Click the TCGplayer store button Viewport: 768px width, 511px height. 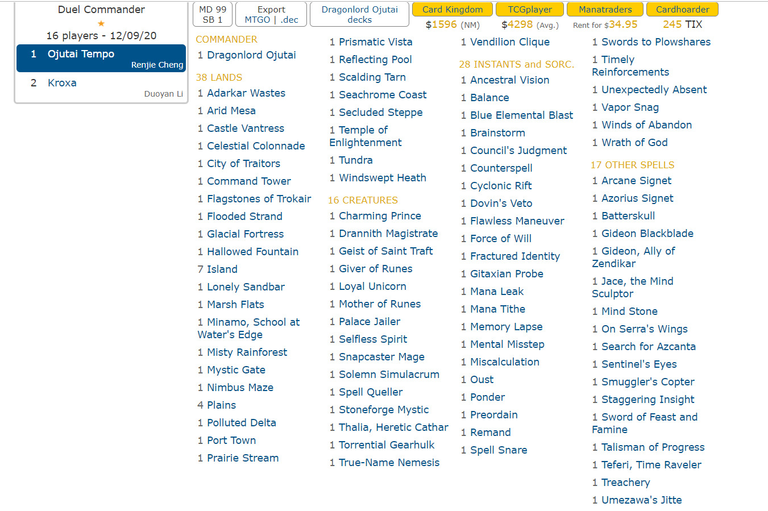coord(529,9)
